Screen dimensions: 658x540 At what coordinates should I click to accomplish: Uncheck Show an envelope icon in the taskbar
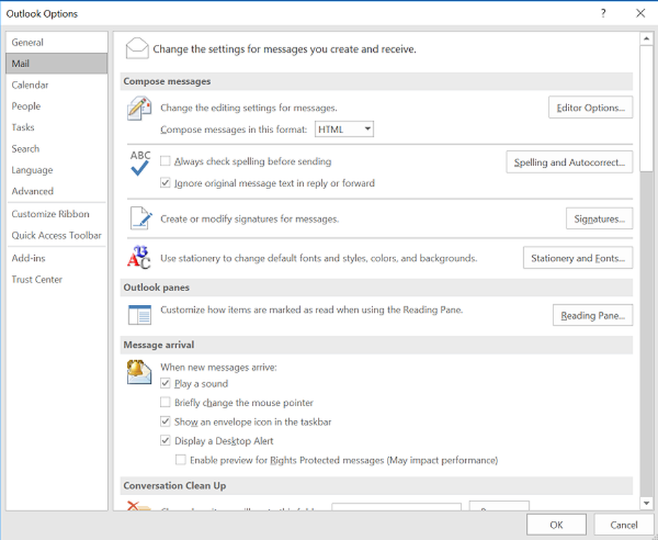click(165, 421)
